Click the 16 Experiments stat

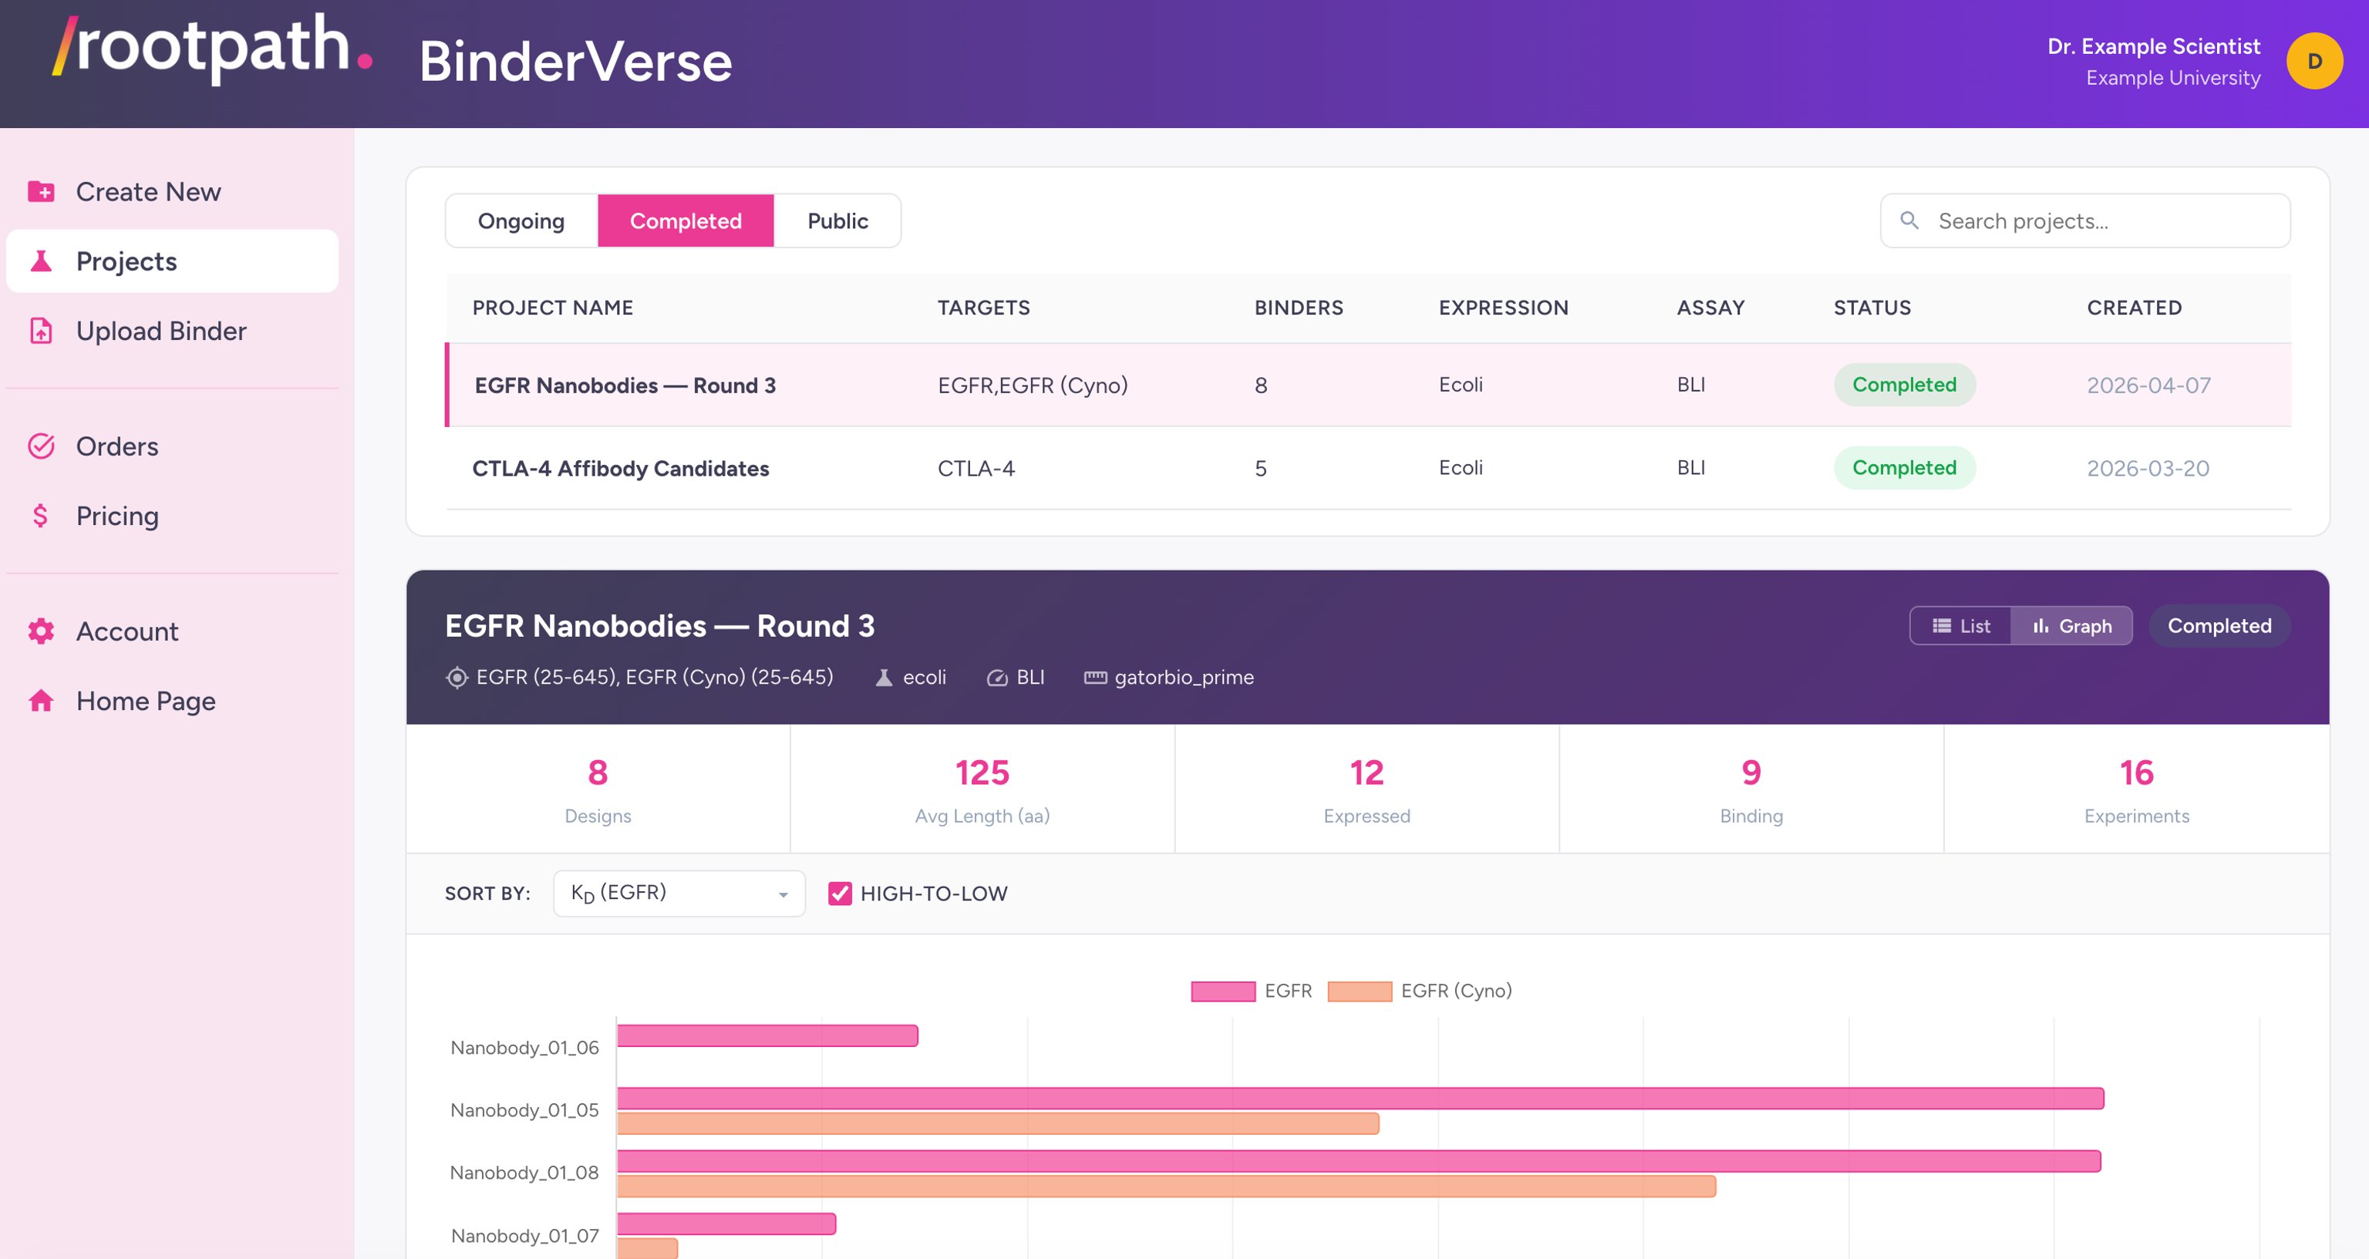pos(2135,789)
